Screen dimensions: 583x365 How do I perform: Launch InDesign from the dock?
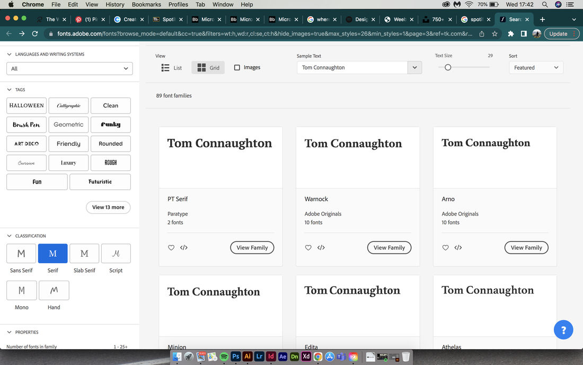271,357
